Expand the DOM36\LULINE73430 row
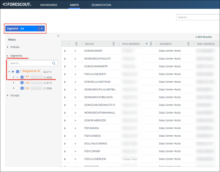The width and height of the screenshot is (220, 172). 65,82
